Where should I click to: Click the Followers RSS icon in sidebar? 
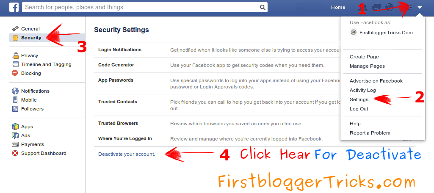15,109
